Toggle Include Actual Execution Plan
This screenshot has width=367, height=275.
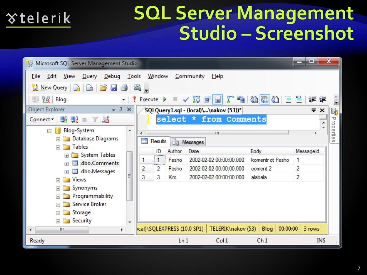point(230,100)
